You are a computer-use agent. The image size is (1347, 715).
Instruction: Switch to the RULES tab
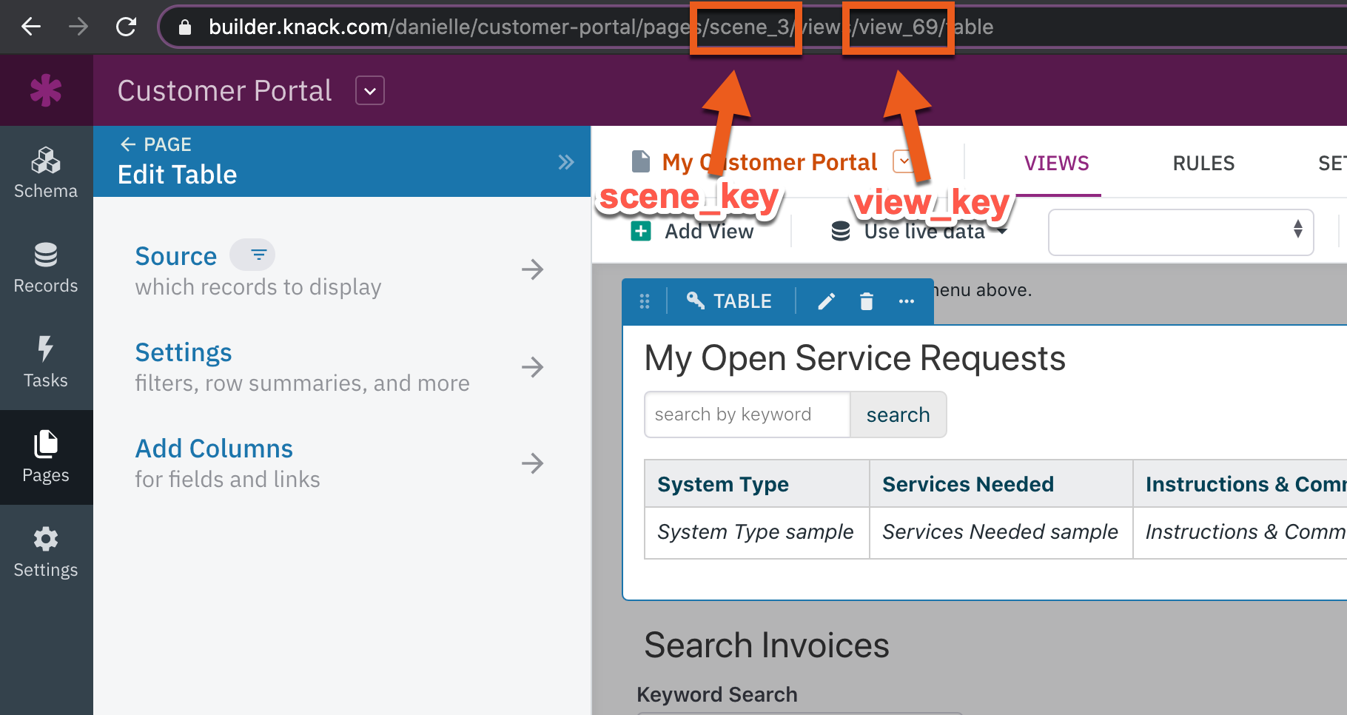1203,163
